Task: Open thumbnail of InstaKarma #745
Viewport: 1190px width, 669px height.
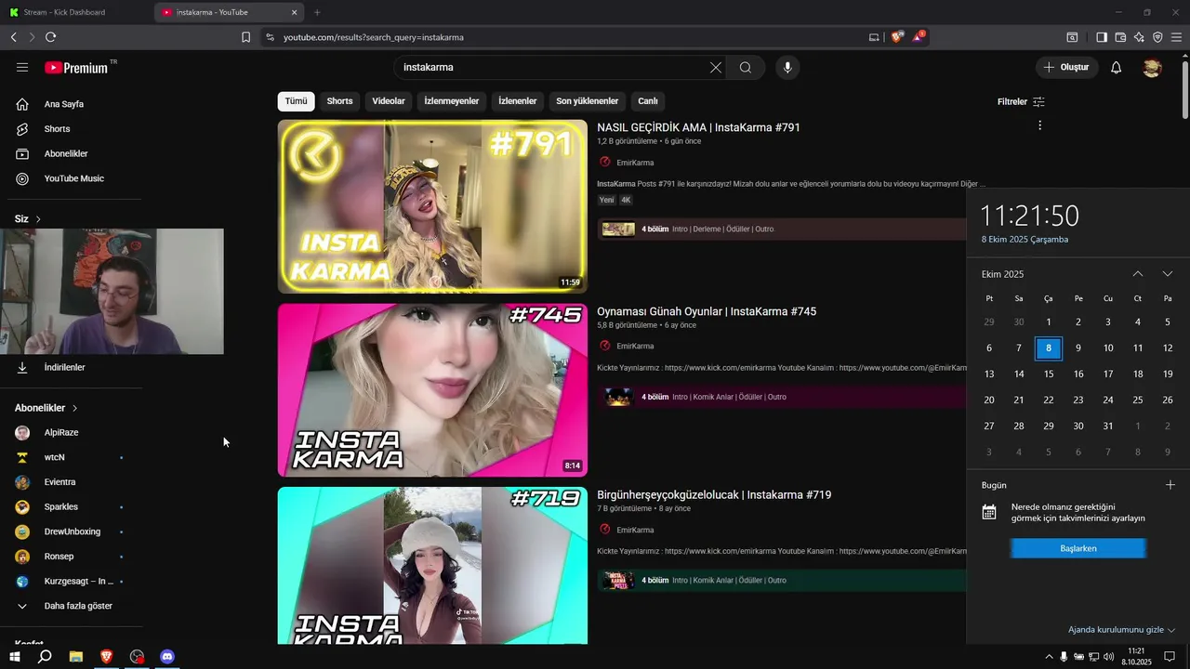Action: pyautogui.click(x=432, y=390)
